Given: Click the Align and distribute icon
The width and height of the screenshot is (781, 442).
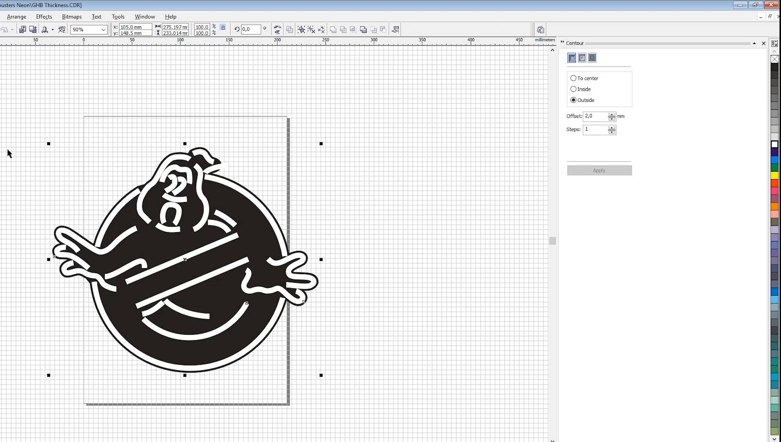Looking at the screenshot, I should click(396, 30).
